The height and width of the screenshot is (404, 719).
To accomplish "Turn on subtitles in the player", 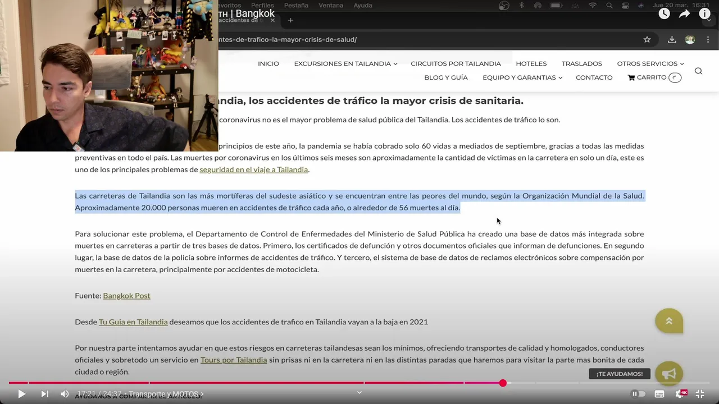I will 659,394.
